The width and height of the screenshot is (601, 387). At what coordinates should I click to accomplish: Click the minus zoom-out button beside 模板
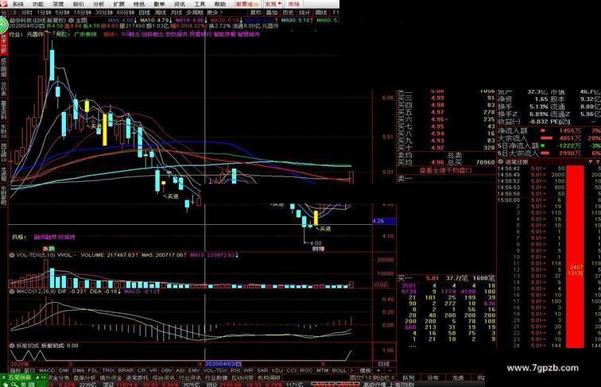[x=390, y=371]
